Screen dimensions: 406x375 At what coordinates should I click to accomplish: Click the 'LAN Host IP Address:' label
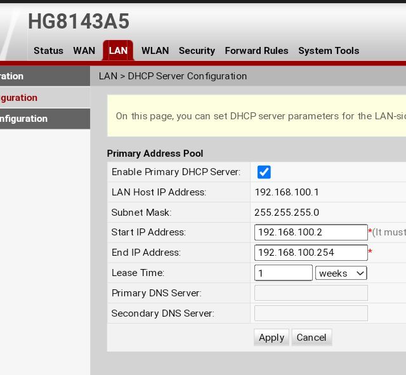[x=159, y=192]
